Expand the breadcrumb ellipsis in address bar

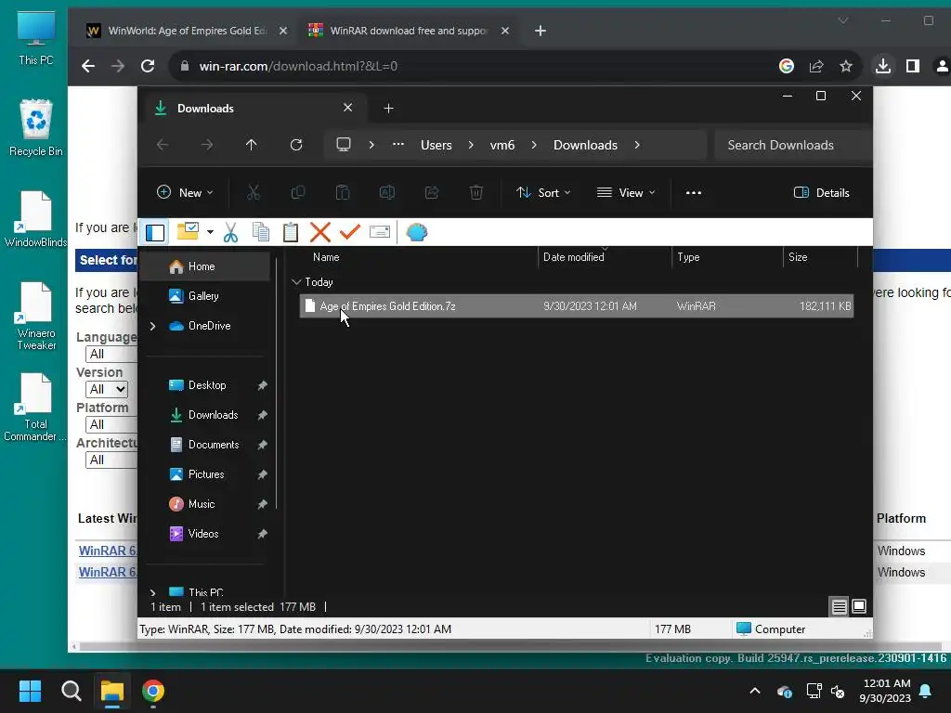point(397,144)
